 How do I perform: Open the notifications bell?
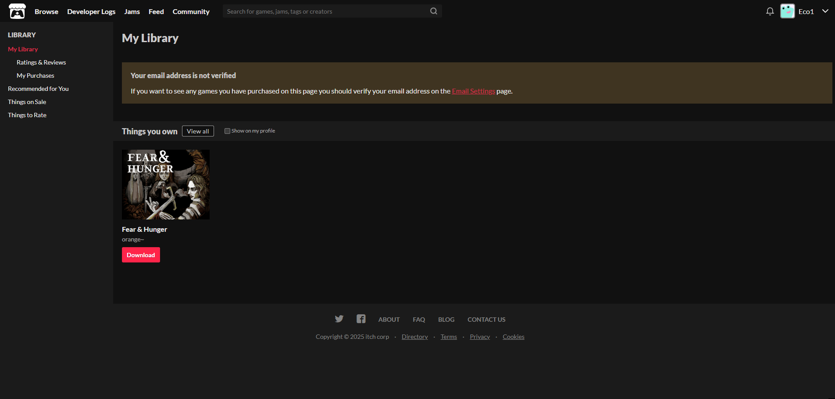(770, 11)
